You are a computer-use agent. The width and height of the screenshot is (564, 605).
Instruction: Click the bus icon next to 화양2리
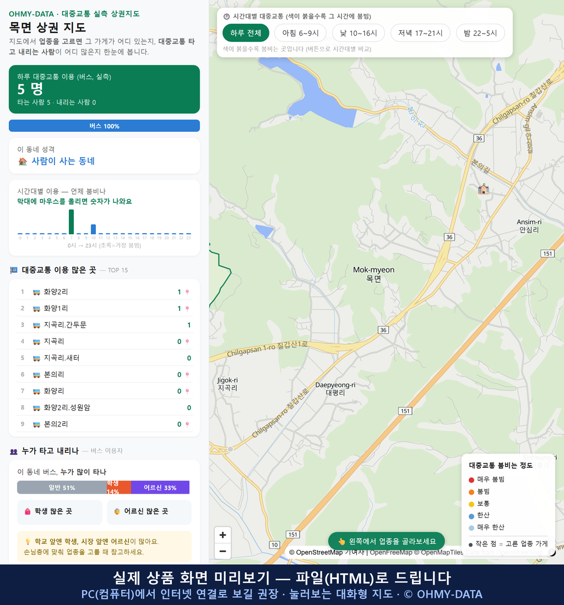(37, 292)
